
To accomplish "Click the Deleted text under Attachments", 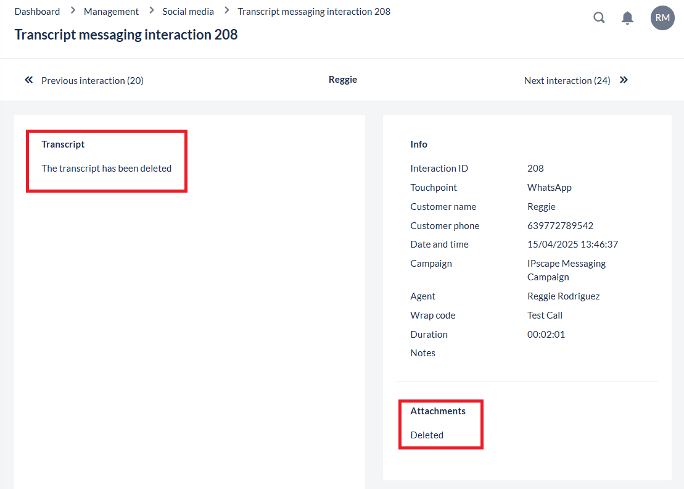I will [x=427, y=435].
